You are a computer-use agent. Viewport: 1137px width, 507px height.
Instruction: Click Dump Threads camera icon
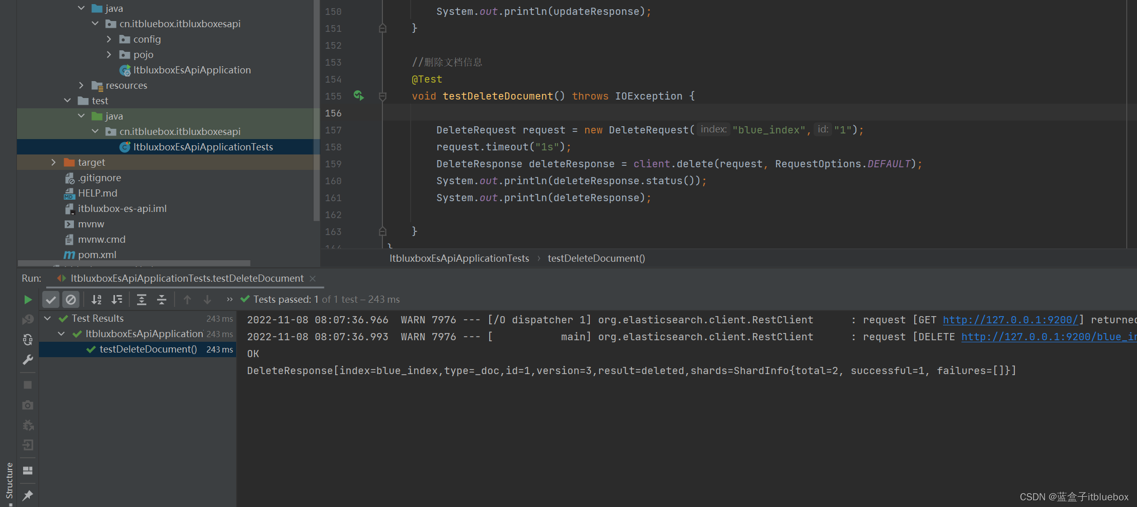(x=28, y=405)
